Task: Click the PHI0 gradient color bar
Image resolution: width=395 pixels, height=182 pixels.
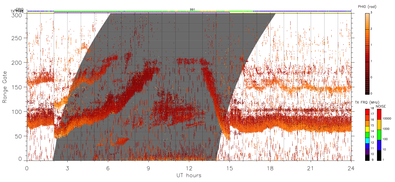Action: click(x=367, y=53)
